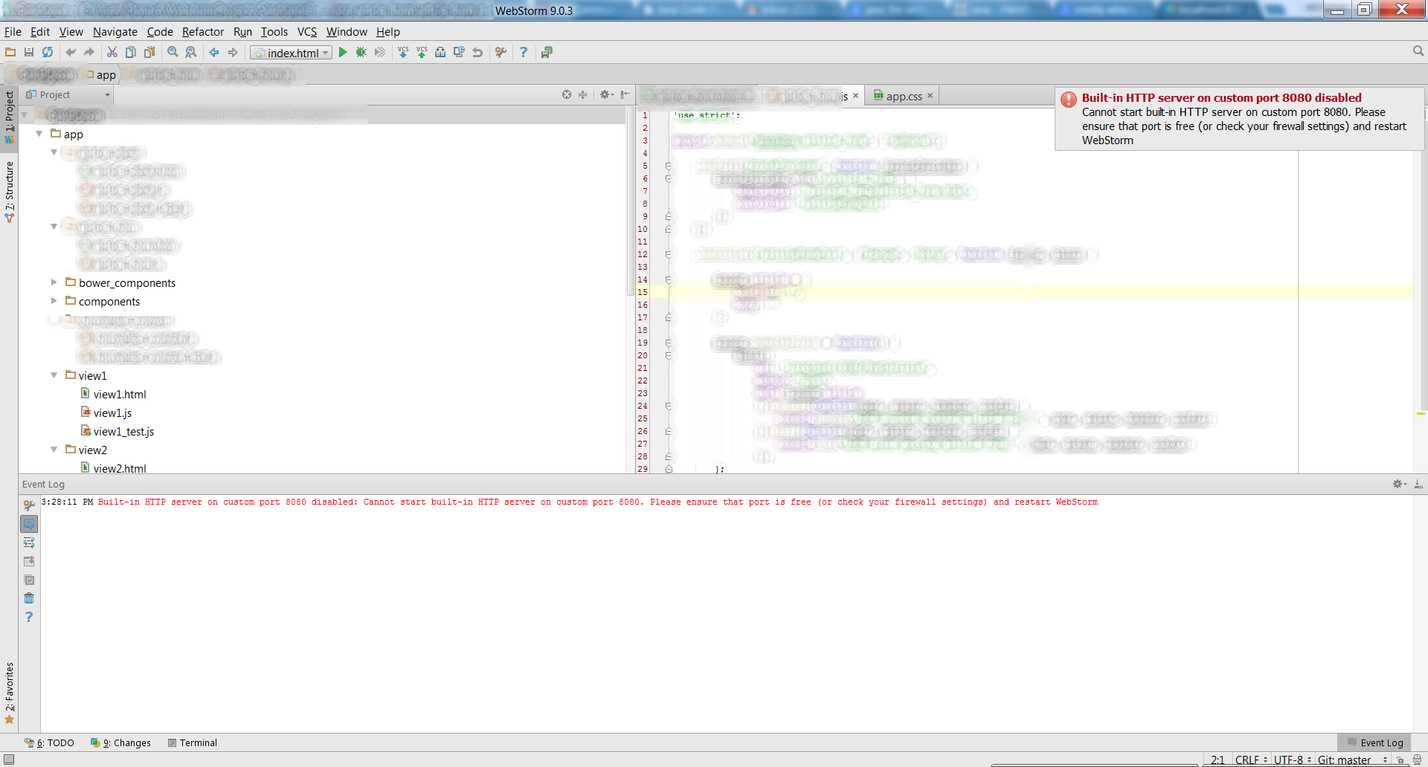Click the app breadcrumb in navigation bar

click(102, 74)
